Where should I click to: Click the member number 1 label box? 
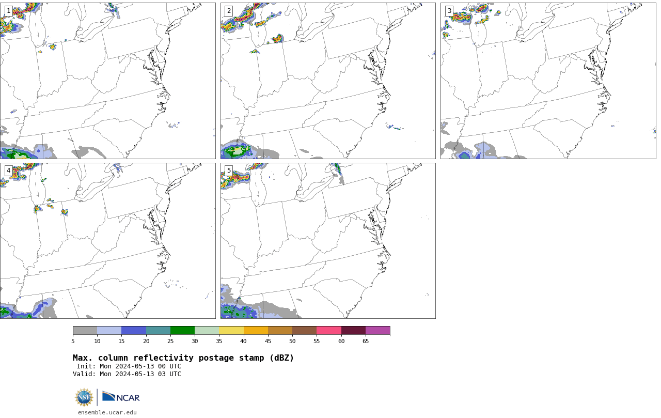click(8, 11)
